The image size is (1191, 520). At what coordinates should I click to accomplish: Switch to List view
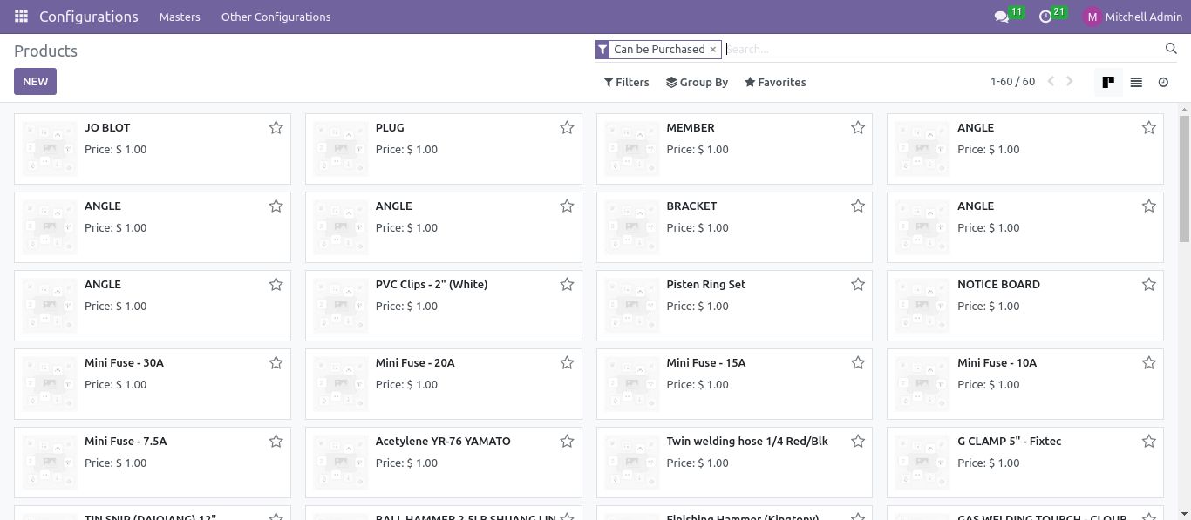click(1136, 82)
